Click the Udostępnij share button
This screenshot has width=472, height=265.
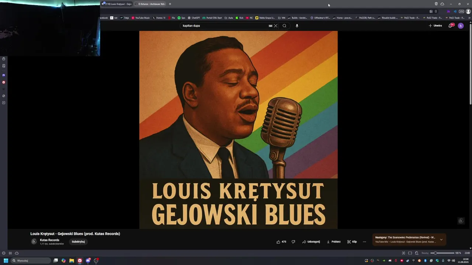click(311, 242)
